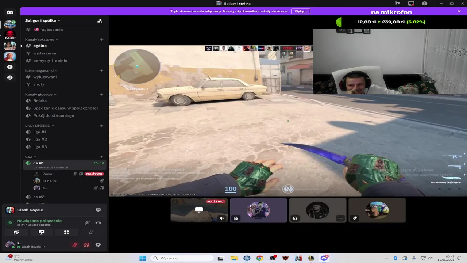Open the shoty text channel
This screenshot has height=263, width=467.
pos(65,84)
